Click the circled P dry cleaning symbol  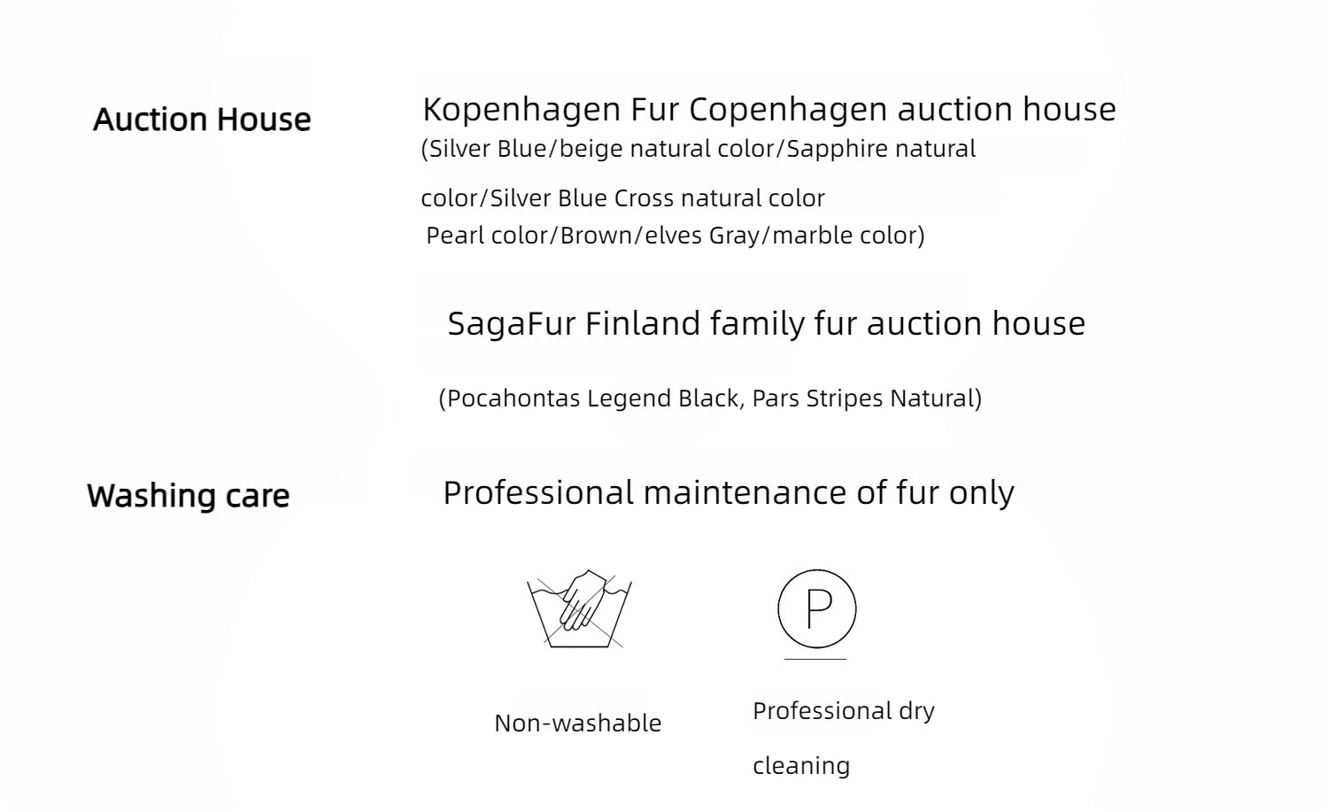pyautogui.click(x=816, y=608)
